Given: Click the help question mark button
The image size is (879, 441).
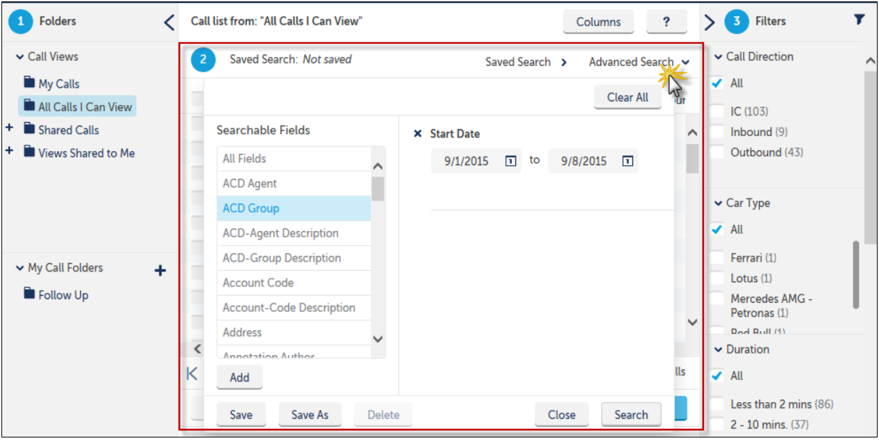Looking at the screenshot, I should (666, 22).
